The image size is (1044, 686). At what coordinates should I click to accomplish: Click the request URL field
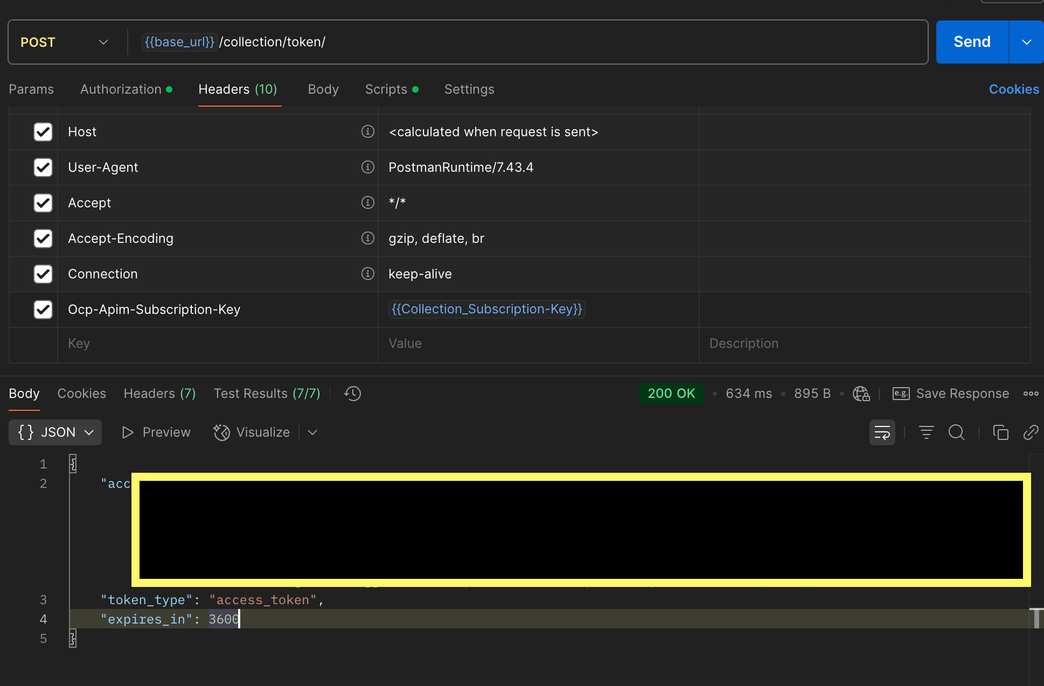pos(528,42)
